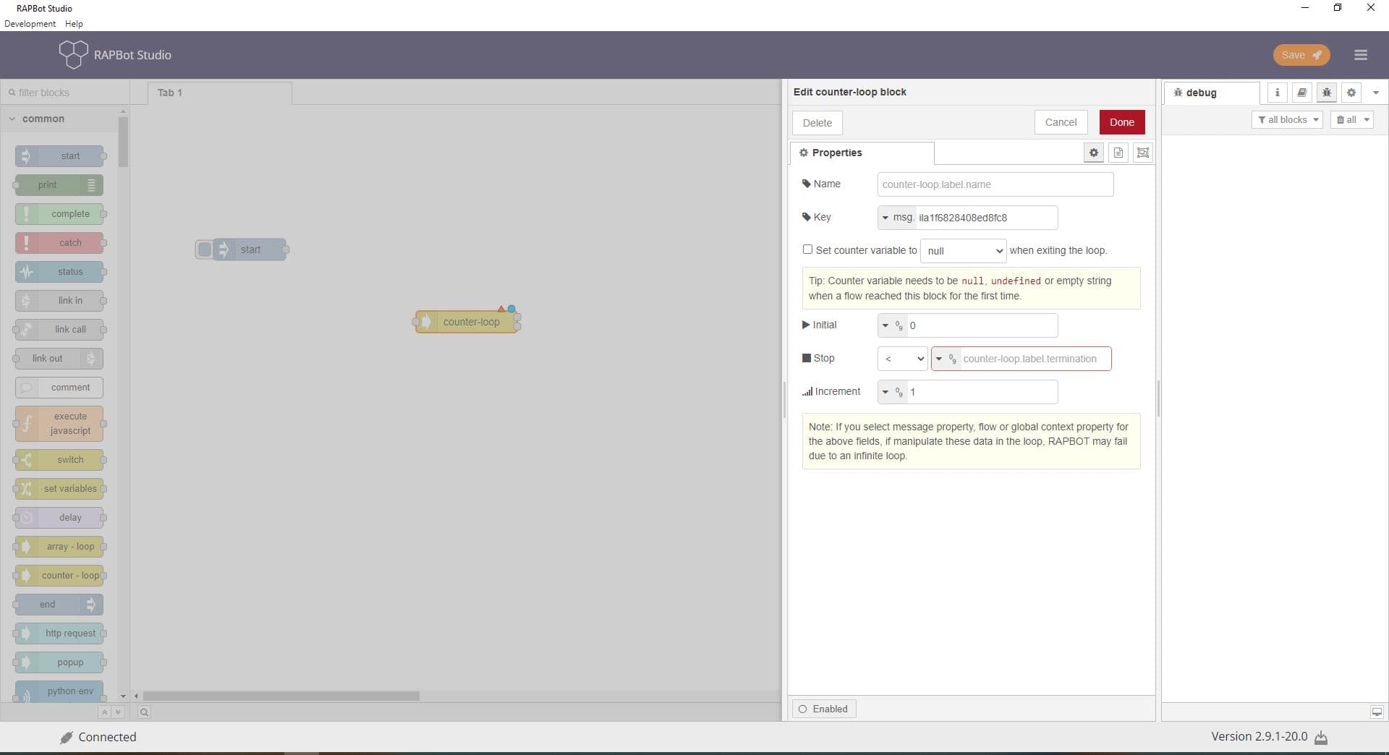
Task: Click the canvas horizontal scrollbar thumb
Action: (x=281, y=696)
